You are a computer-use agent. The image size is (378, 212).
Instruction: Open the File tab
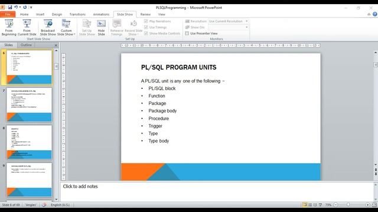point(8,14)
